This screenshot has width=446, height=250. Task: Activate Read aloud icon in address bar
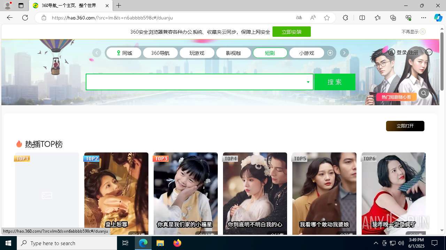(x=313, y=18)
